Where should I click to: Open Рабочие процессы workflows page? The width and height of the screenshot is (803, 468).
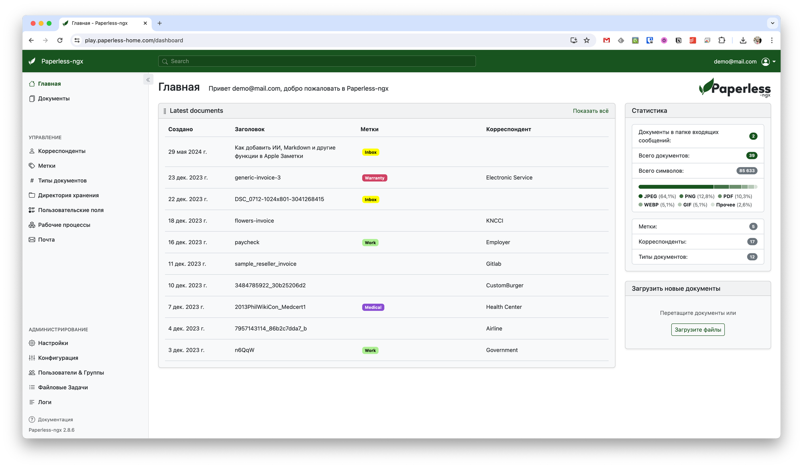64,225
